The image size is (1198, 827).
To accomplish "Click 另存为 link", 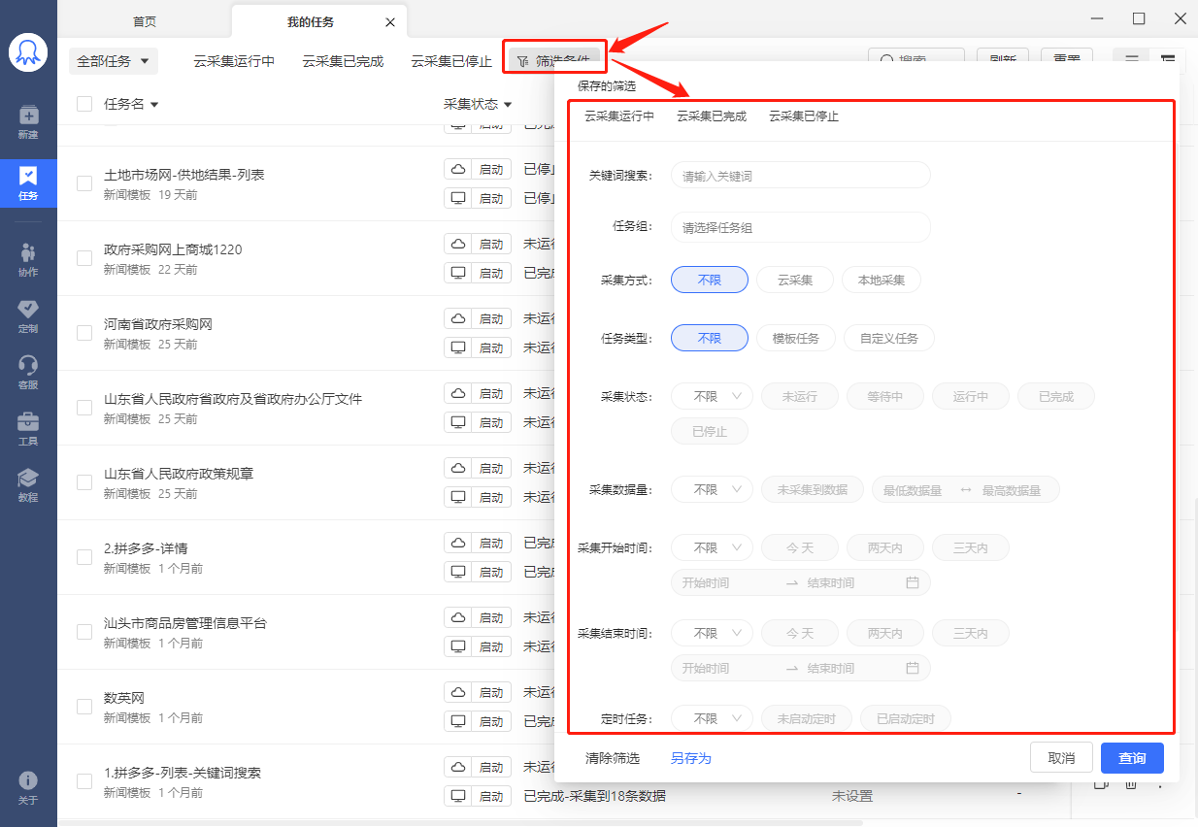I will tap(691, 758).
